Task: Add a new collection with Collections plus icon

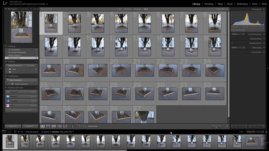Action: (x=37, y=76)
